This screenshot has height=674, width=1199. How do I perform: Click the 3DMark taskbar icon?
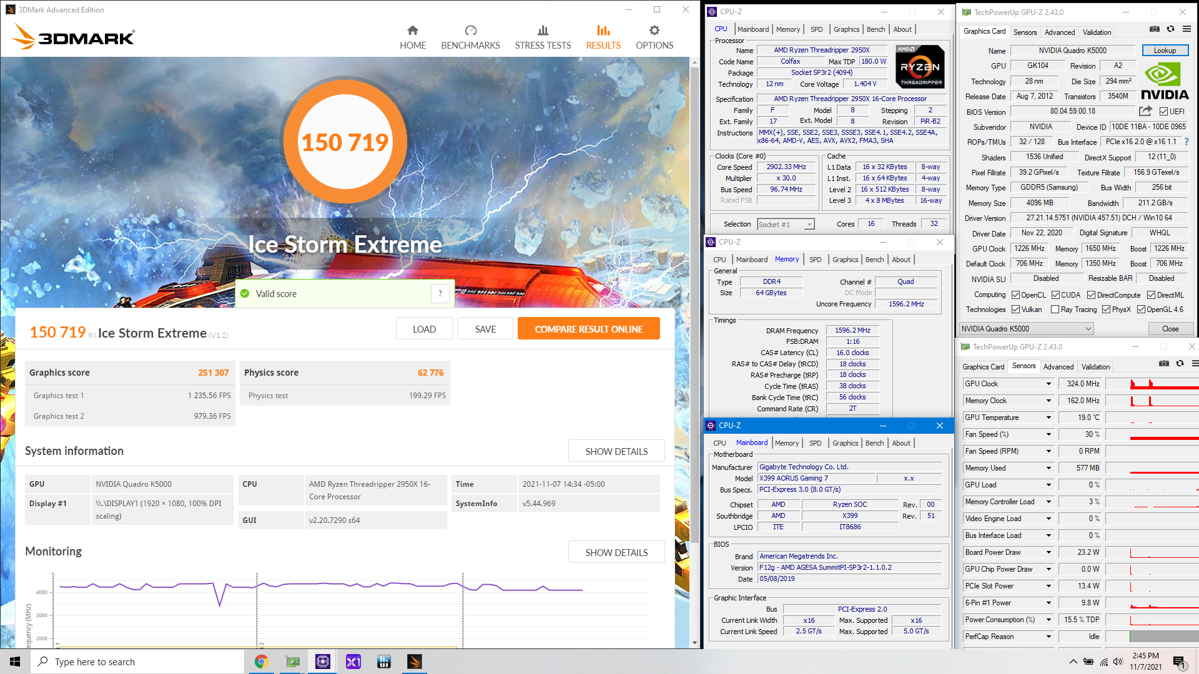point(414,662)
